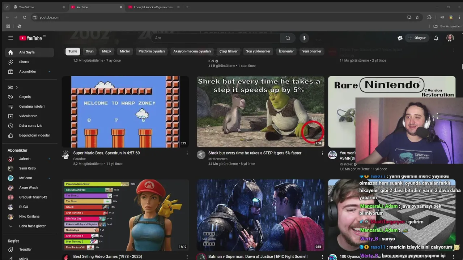Open the tab search dropdown arrow
The height and width of the screenshot is (260, 463).
7,7
